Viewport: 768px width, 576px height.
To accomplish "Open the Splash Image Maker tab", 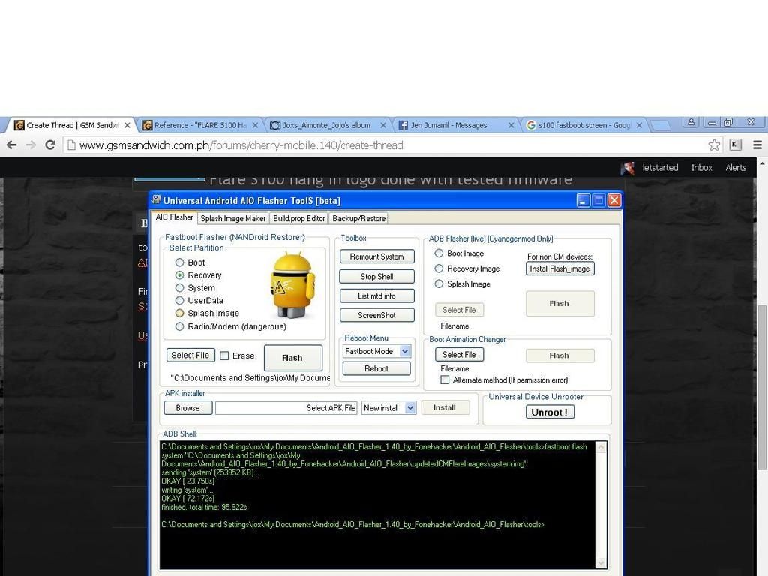I will (x=232, y=218).
